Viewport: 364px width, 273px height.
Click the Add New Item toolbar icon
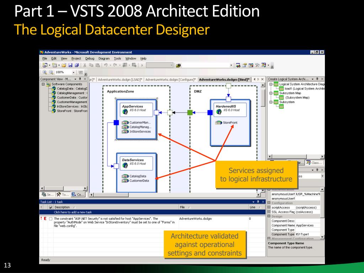pos(54,65)
